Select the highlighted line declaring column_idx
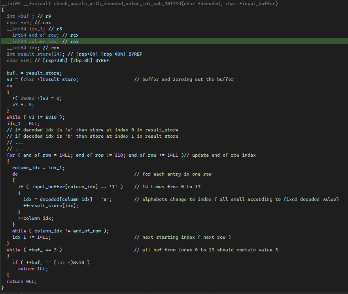The image size is (348, 294). point(174,41)
